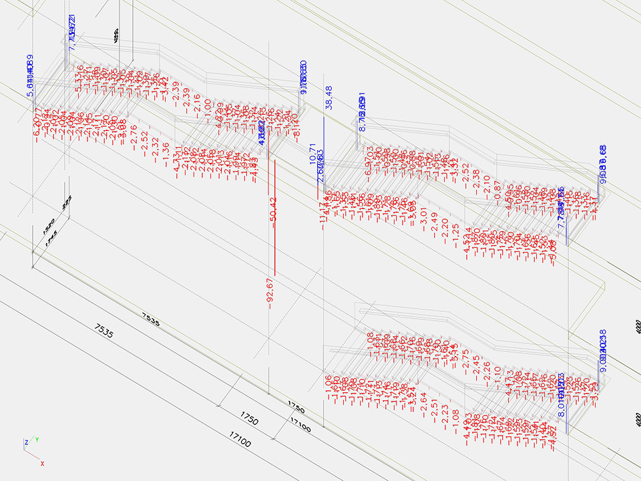Screen dimensions: 641x481
Task: Click the blue Z axis label
Action: [x=25, y=442]
